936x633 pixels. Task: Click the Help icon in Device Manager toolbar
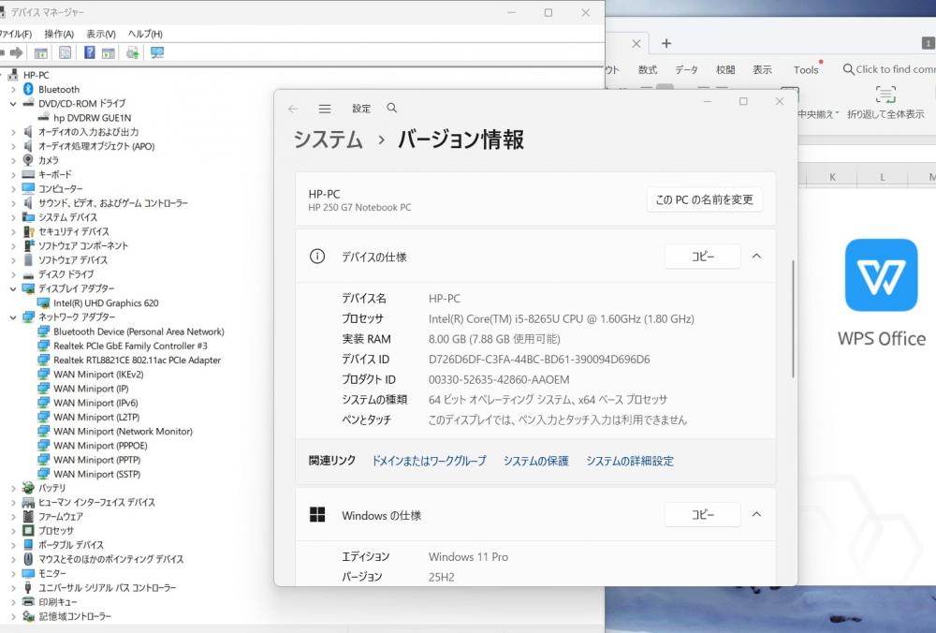(x=90, y=52)
